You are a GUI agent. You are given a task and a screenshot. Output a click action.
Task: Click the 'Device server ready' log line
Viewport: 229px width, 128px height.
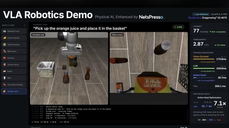(54, 107)
